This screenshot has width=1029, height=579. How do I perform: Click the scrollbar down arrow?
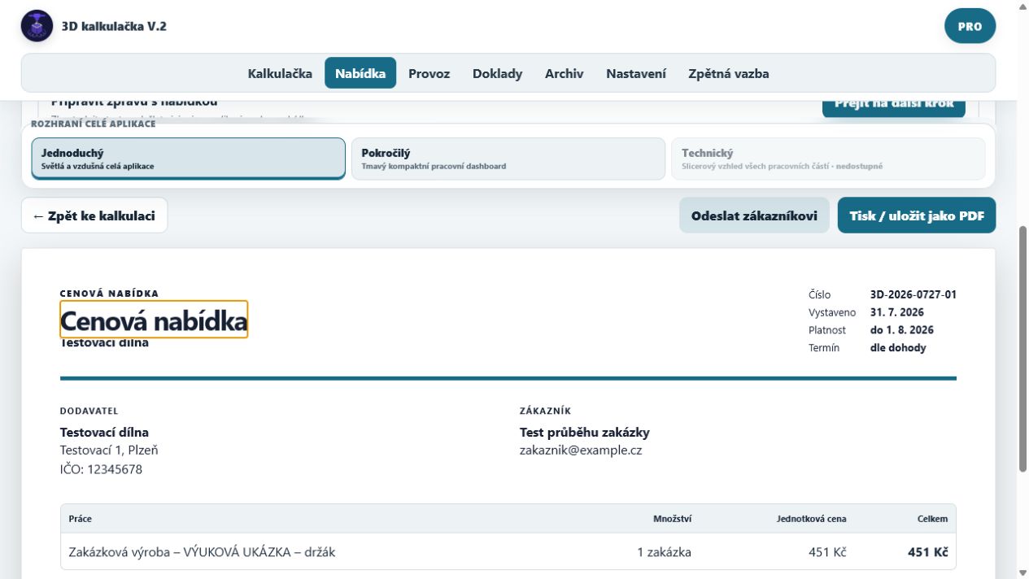[1022, 572]
